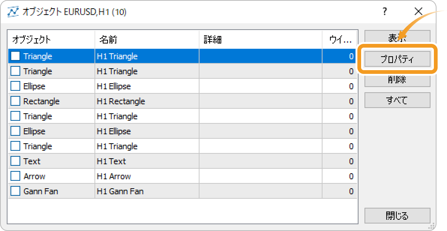Click the 表示 (Show) button
447x231 pixels.
(x=397, y=37)
